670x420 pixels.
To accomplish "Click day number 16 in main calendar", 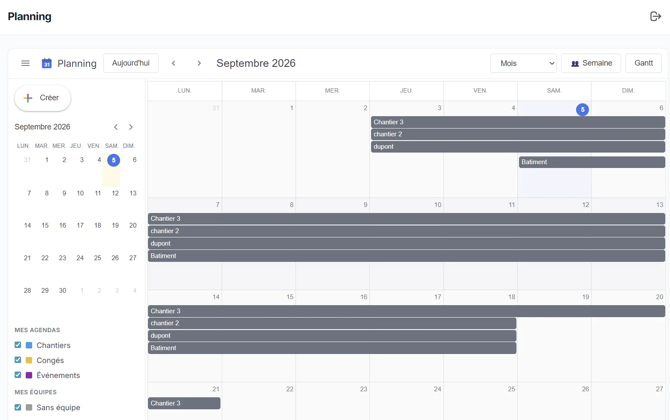I will click(364, 297).
